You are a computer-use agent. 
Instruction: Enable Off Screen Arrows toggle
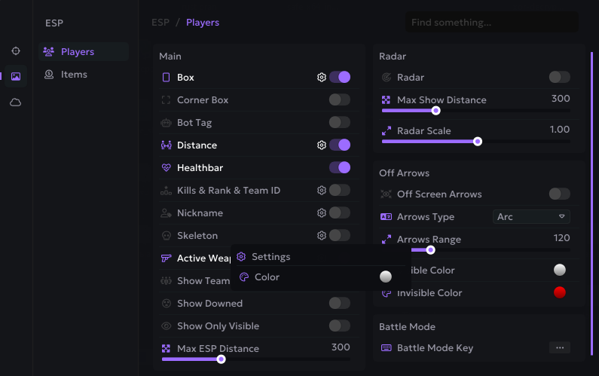coord(559,194)
